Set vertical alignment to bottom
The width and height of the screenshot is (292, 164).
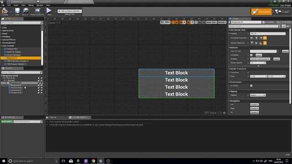point(261,43)
